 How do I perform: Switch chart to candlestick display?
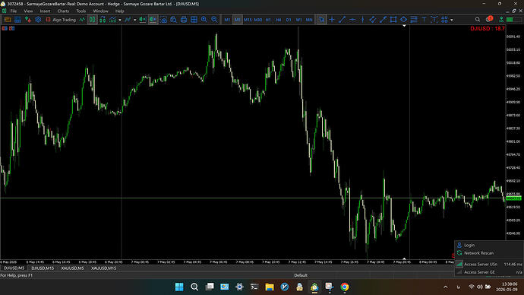[x=92, y=20]
